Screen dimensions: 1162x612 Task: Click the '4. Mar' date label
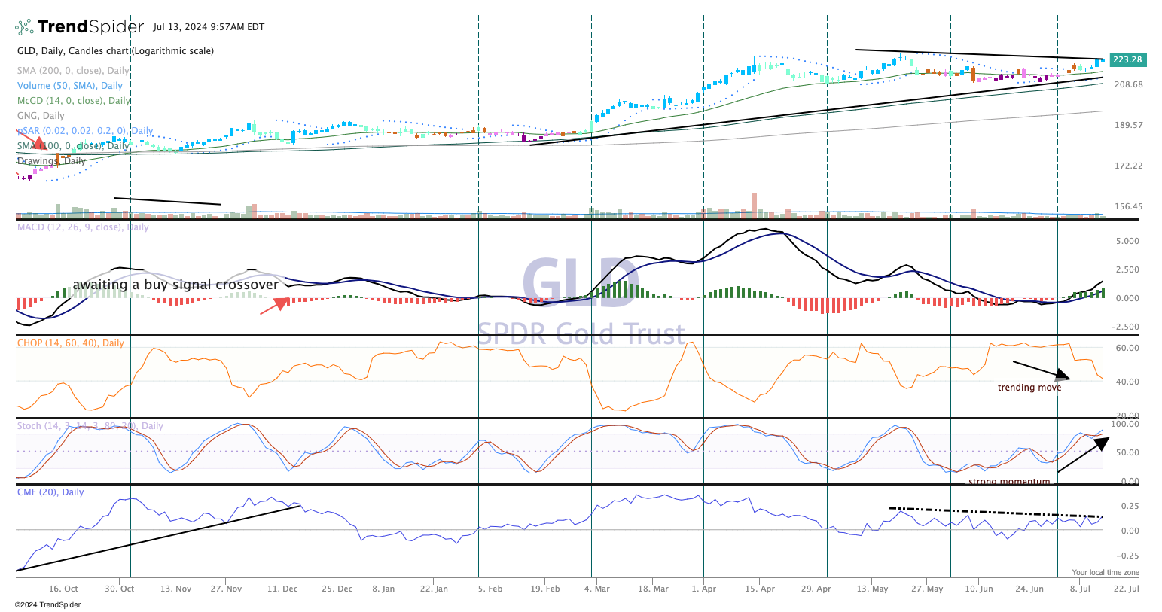pyautogui.click(x=596, y=589)
